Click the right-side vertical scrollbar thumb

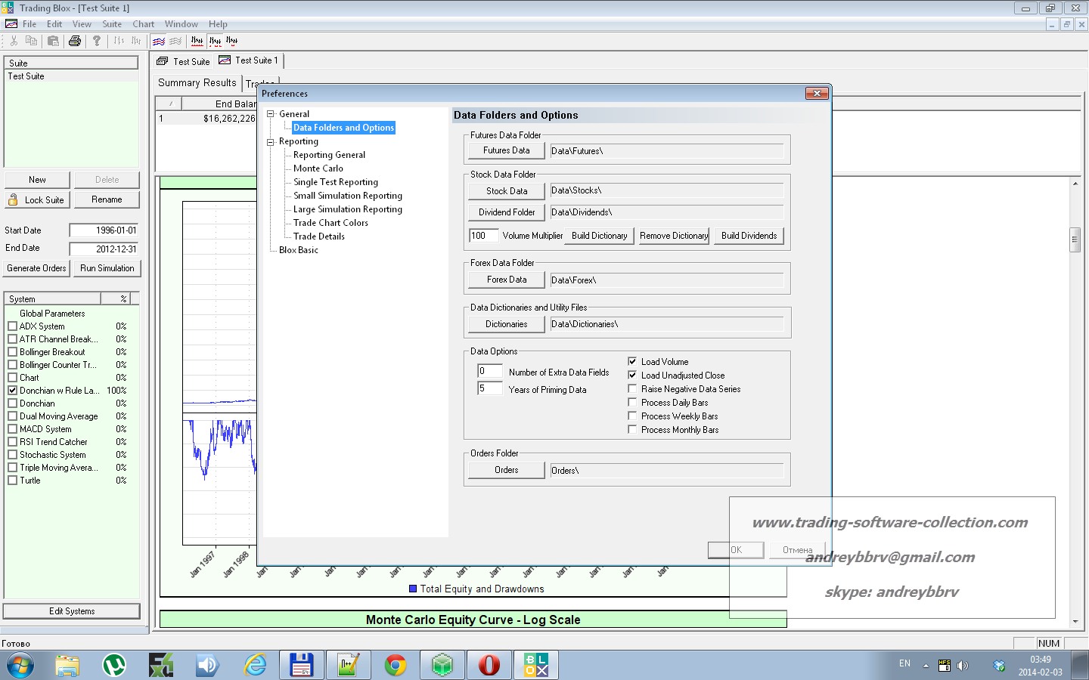click(1075, 240)
